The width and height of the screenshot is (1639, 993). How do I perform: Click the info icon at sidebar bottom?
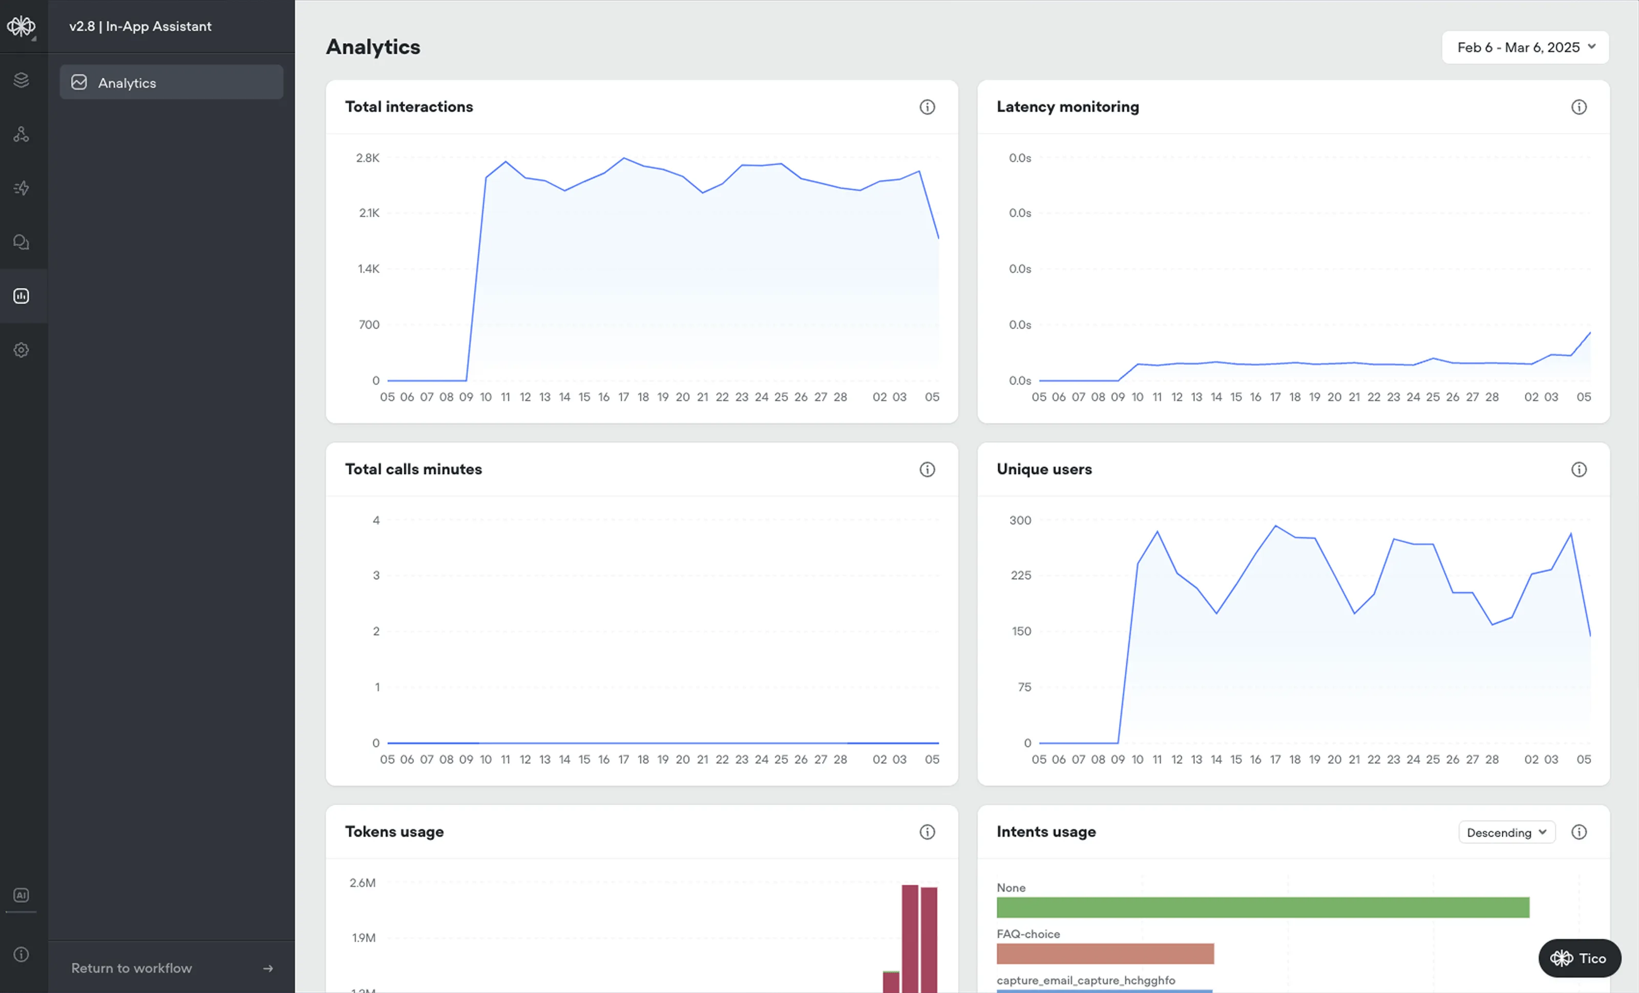pos(22,955)
